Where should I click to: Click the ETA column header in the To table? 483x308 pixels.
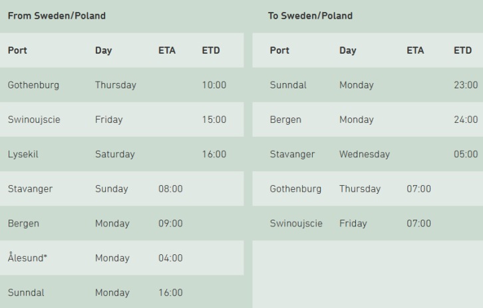(415, 50)
